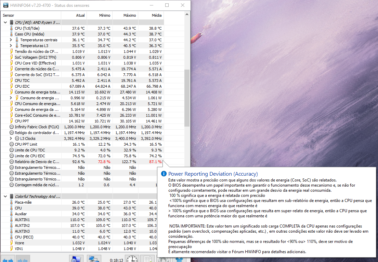The height and width of the screenshot is (262, 378).
Task: Select the CPU Core VID (Effective) row
Action: 82,63
